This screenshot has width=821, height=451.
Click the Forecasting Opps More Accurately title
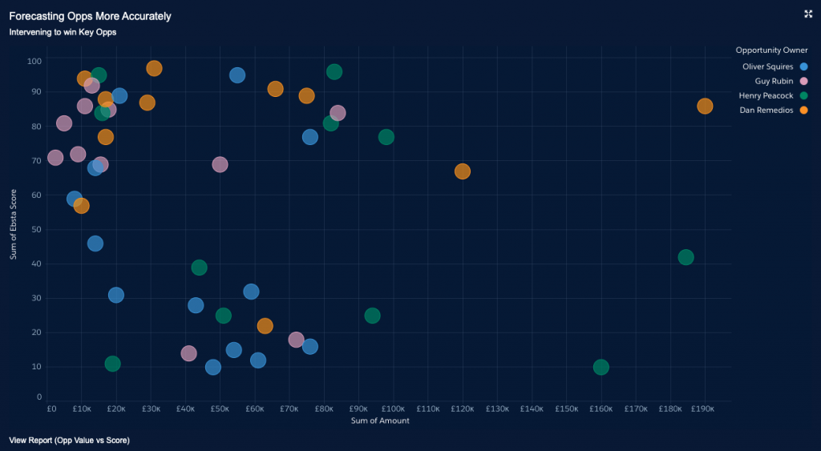pyautogui.click(x=90, y=16)
